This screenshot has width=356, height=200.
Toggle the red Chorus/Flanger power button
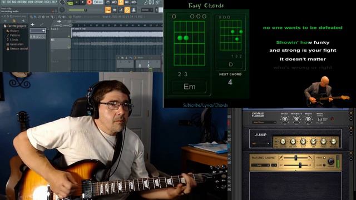click(332, 118)
